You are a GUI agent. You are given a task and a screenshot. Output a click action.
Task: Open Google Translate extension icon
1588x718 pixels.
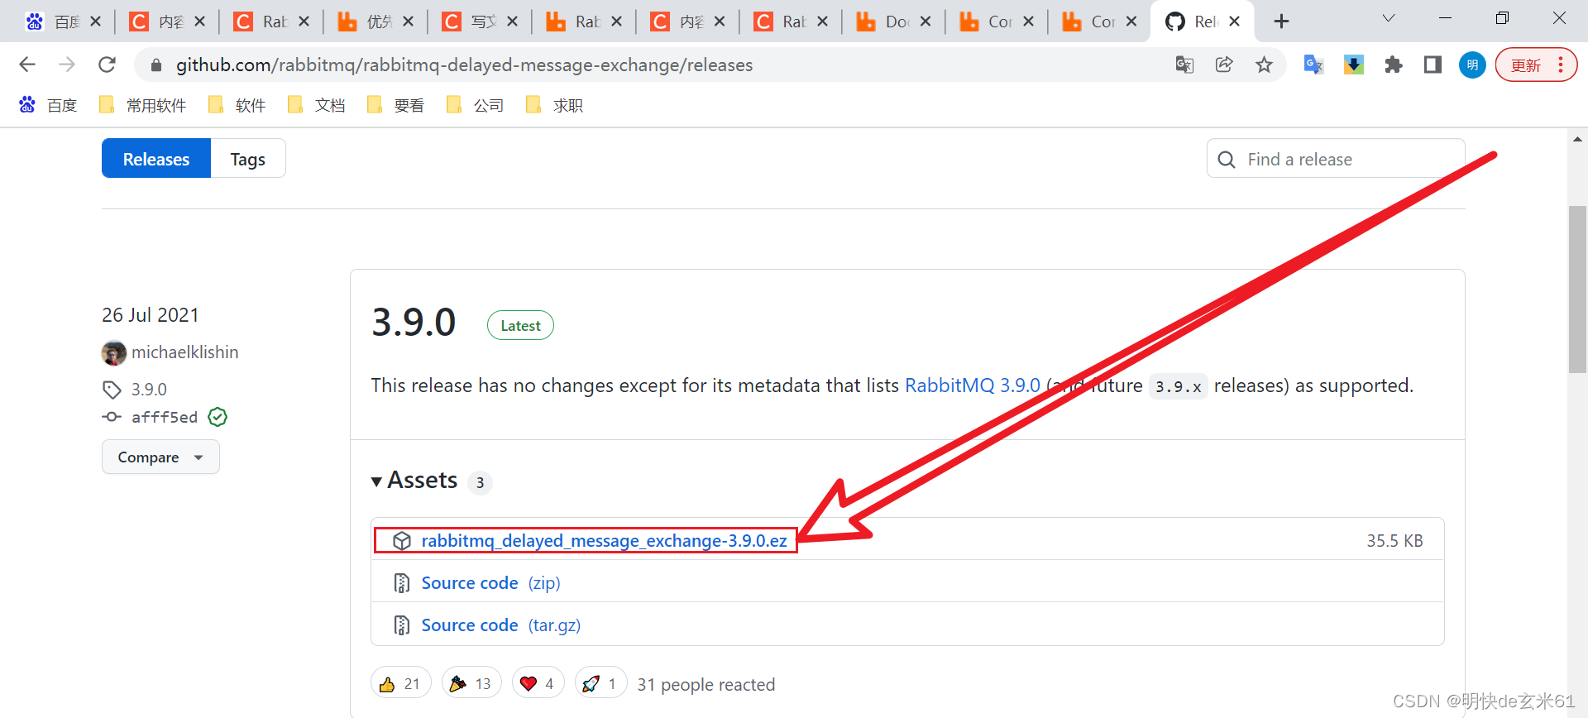coord(1313,65)
